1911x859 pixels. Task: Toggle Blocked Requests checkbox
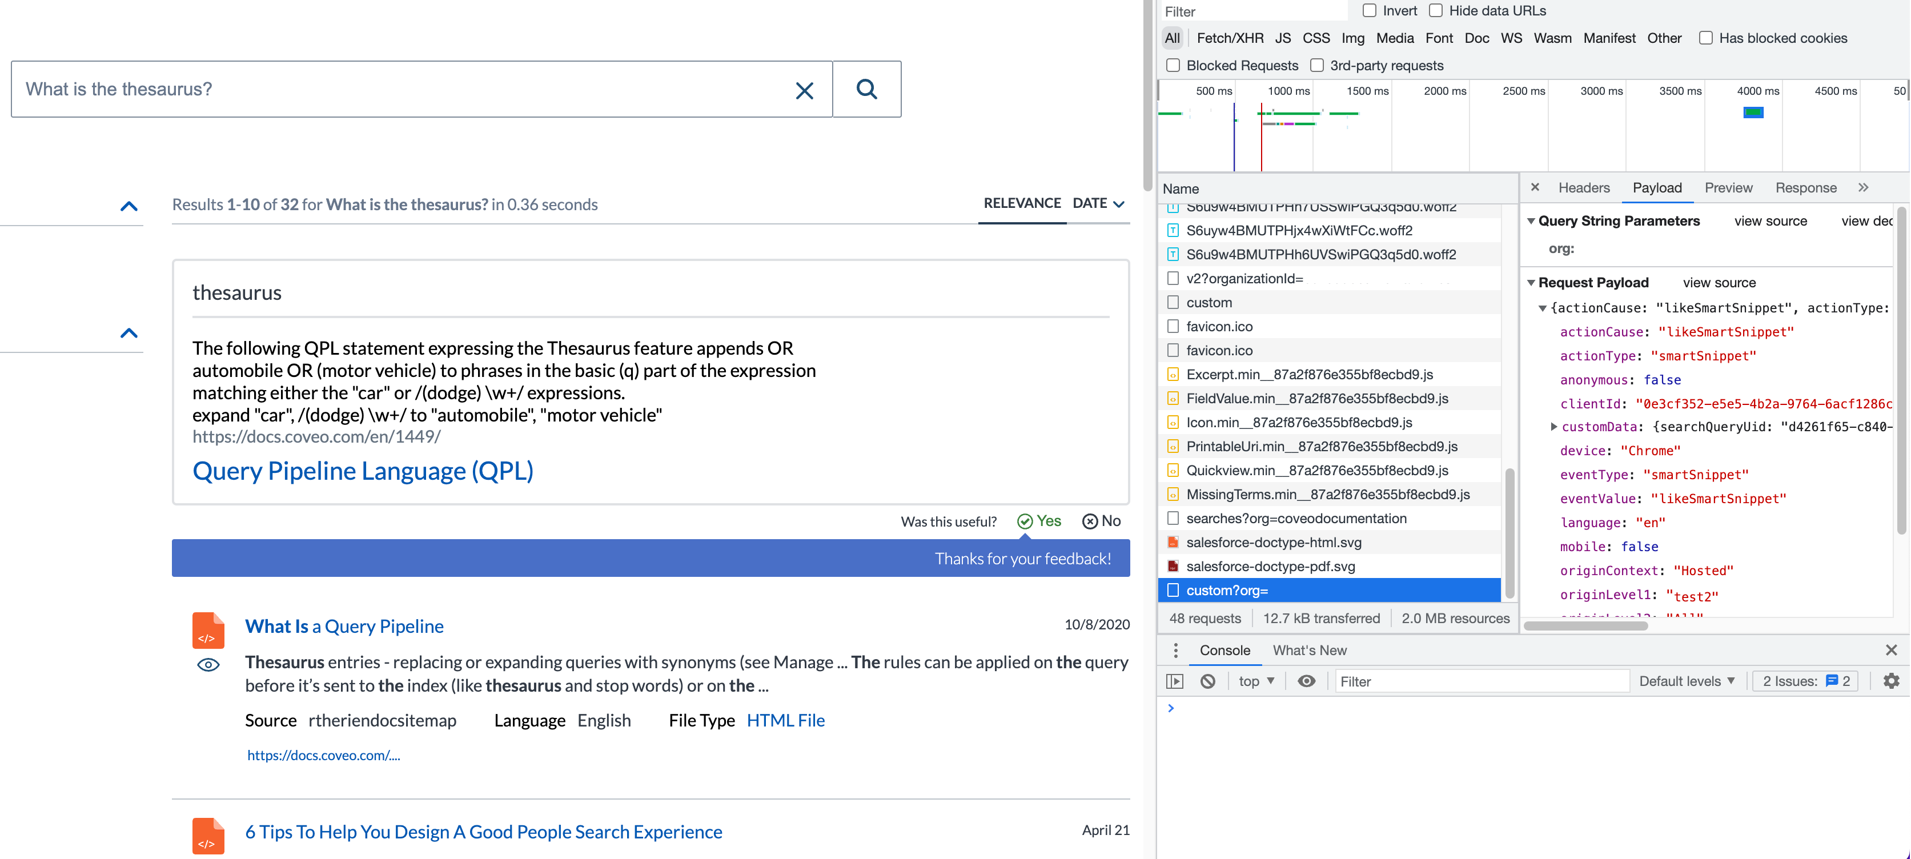(1173, 65)
